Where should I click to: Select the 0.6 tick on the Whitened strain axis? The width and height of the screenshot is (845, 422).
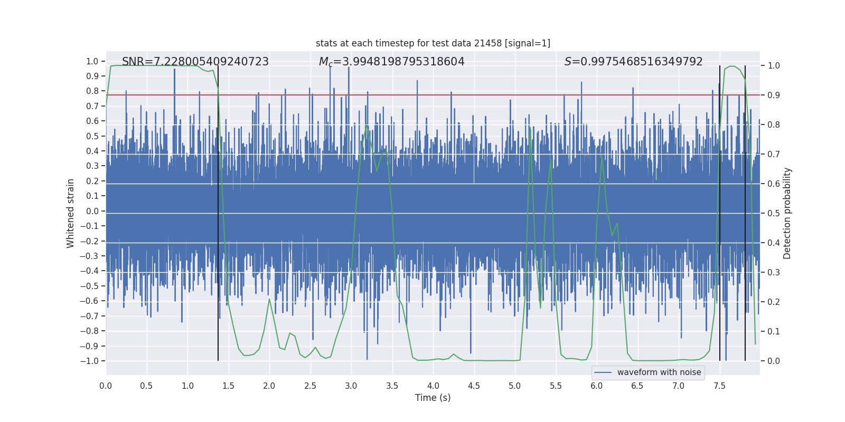point(92,121)
